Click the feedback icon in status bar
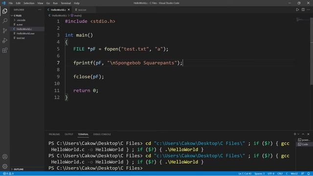This screenshot has height=176, width=313. click(x=303, y=174)
